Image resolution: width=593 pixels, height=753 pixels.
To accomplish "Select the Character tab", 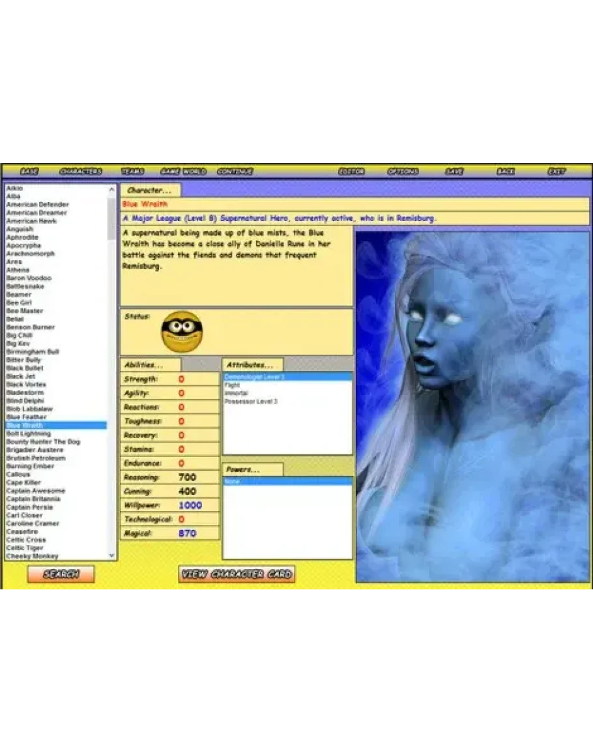I will click(x=150, y=190).
